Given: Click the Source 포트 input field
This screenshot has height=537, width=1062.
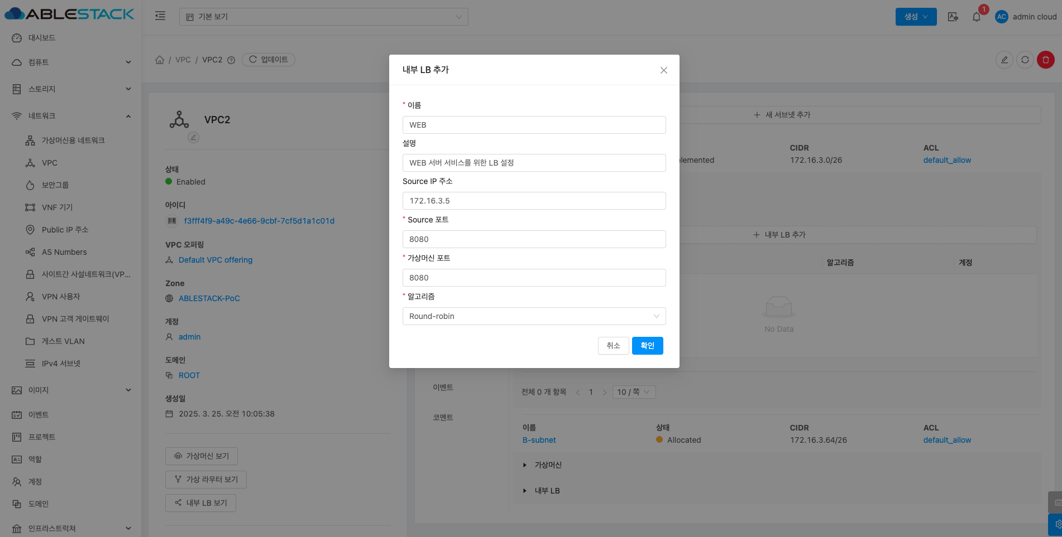Looking at the screenshot, I should coord(534,239).
